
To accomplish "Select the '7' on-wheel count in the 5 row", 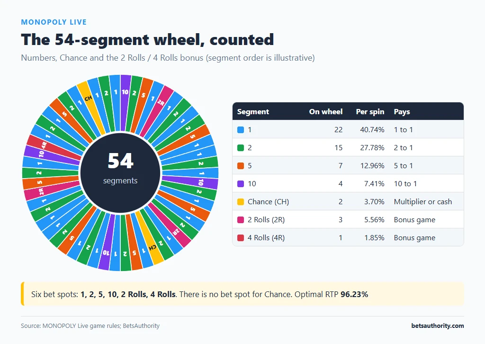I will point(341,165).
